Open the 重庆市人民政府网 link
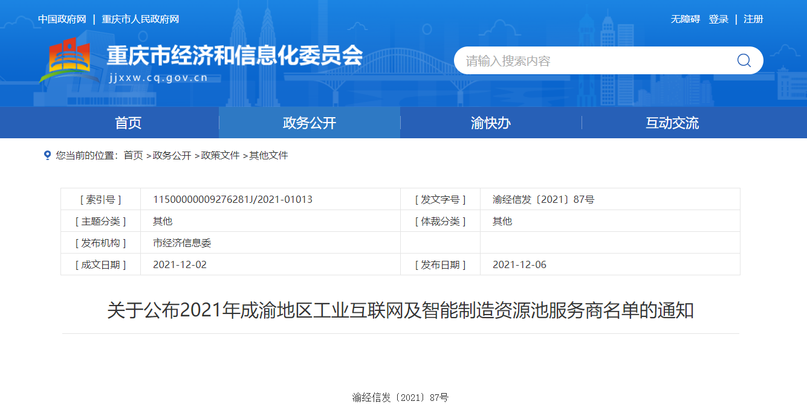 coord(140,19)
